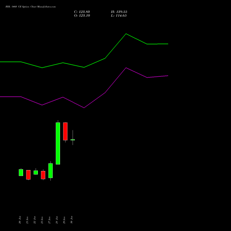This screenshot has width=231, height=231.
Task: Click the 28 Jan date label
Action: tap(57, 220)
